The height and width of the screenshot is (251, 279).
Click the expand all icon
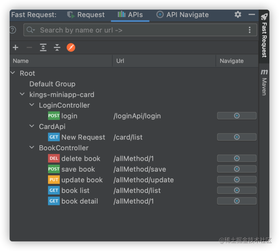[43, 48]
